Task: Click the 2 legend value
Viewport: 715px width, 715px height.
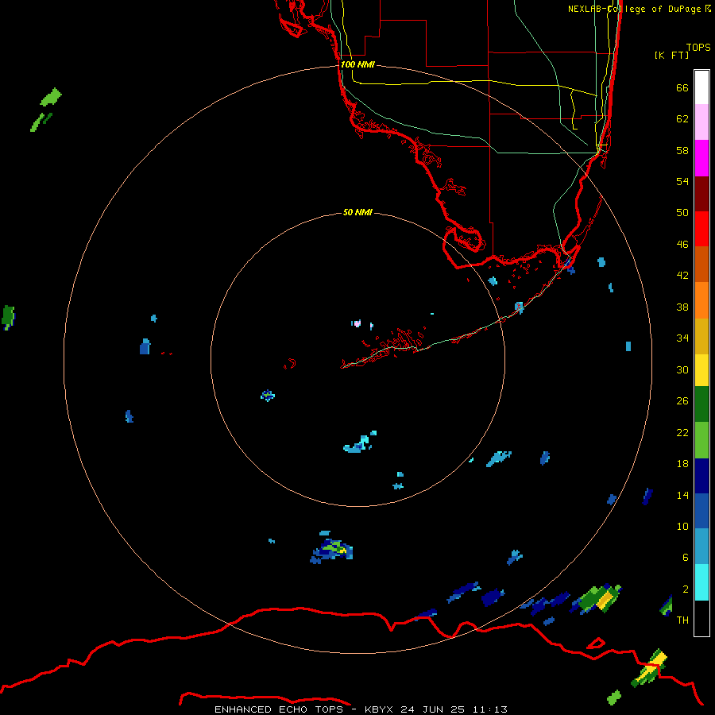Action: tap(686, 589)
